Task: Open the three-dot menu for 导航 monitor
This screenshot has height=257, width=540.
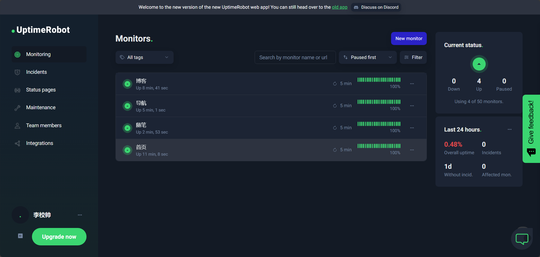Action: 412,106
